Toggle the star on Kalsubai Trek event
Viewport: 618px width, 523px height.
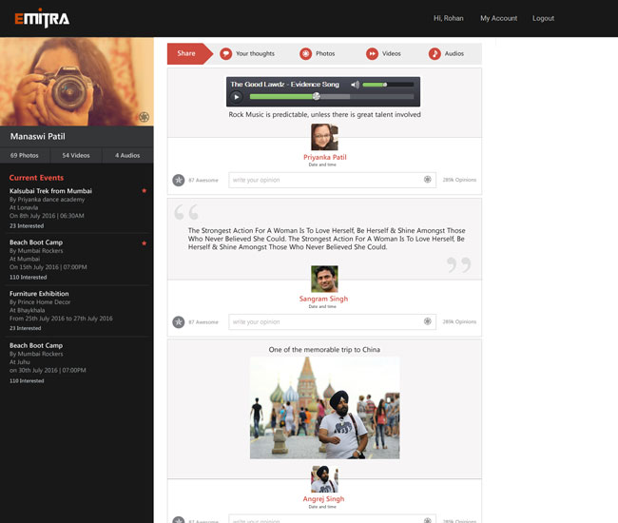(145, 191)
